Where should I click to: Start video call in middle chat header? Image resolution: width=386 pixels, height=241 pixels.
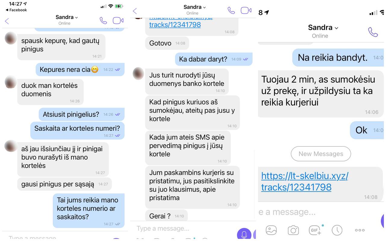coord(246,11)
